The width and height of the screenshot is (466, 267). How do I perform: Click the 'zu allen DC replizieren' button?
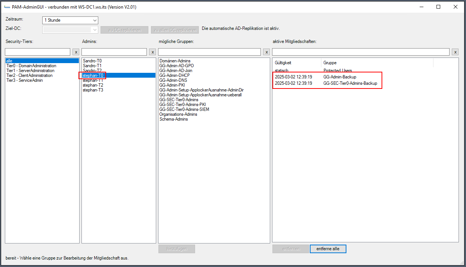point(176,30)
